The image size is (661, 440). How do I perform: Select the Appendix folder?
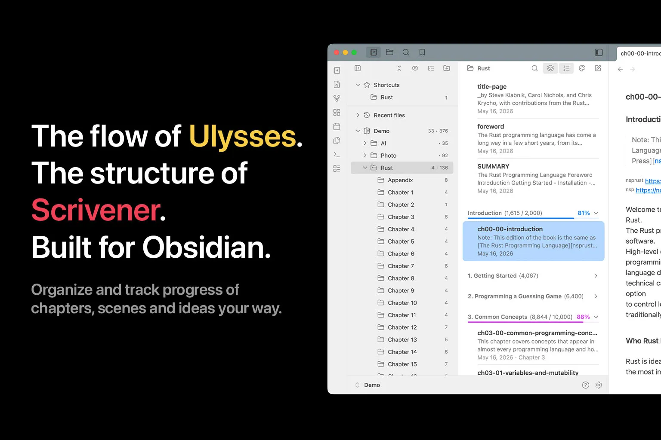402,180
